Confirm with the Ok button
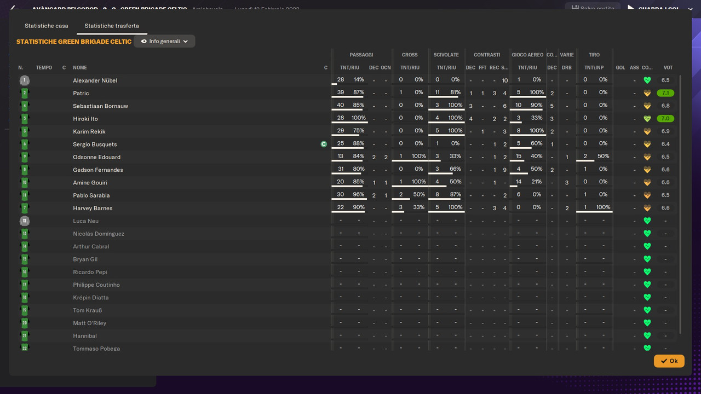The width and height of the screenshot is (701, 394). 669,361
